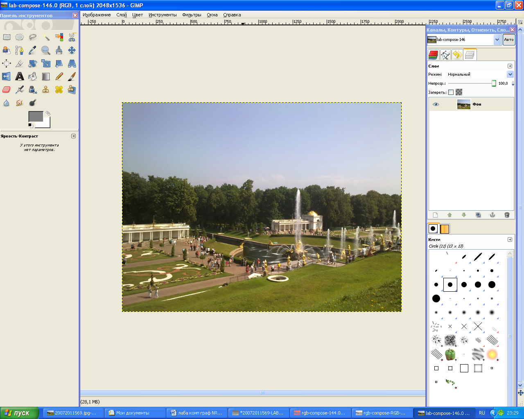
Task: Create a new layer
Action: point(435,215)
